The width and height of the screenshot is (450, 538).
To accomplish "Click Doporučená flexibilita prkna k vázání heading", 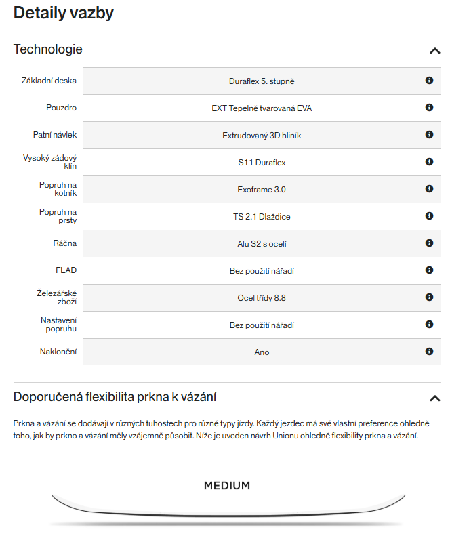I will pos(115,397).
